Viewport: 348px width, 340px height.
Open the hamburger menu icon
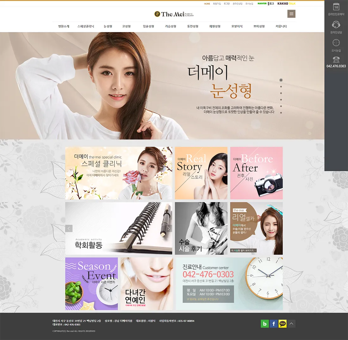[x=291, y=14]
